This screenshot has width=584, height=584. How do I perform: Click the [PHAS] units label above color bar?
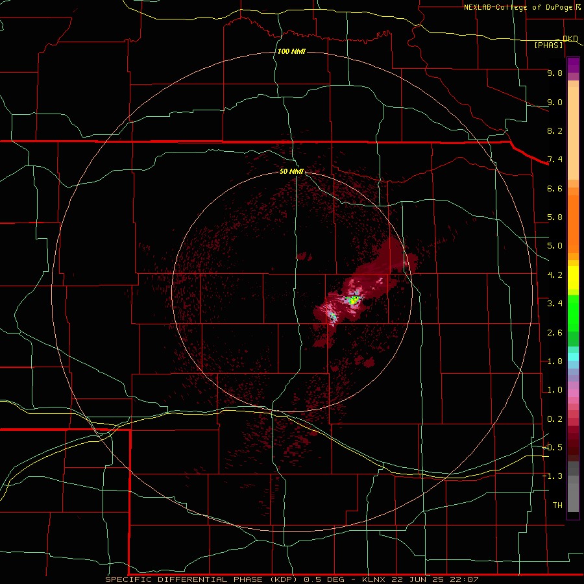tap(548, 45)
